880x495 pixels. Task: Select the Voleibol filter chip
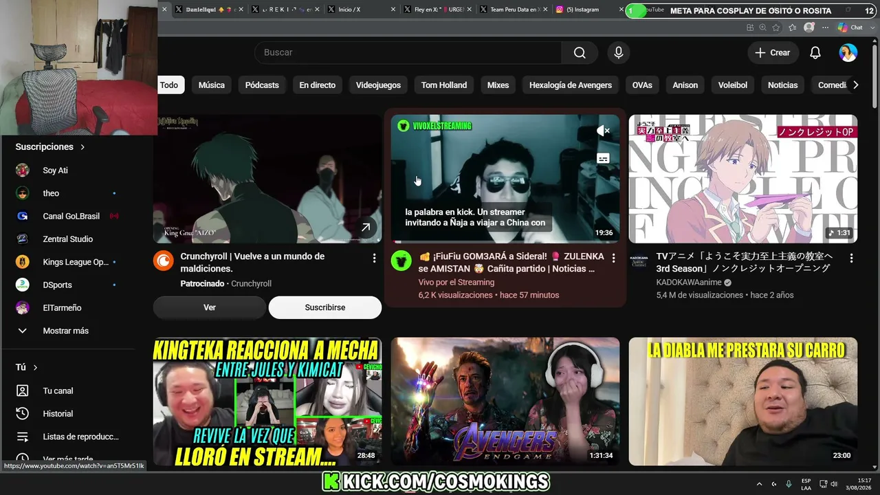(x=733, y=85)
